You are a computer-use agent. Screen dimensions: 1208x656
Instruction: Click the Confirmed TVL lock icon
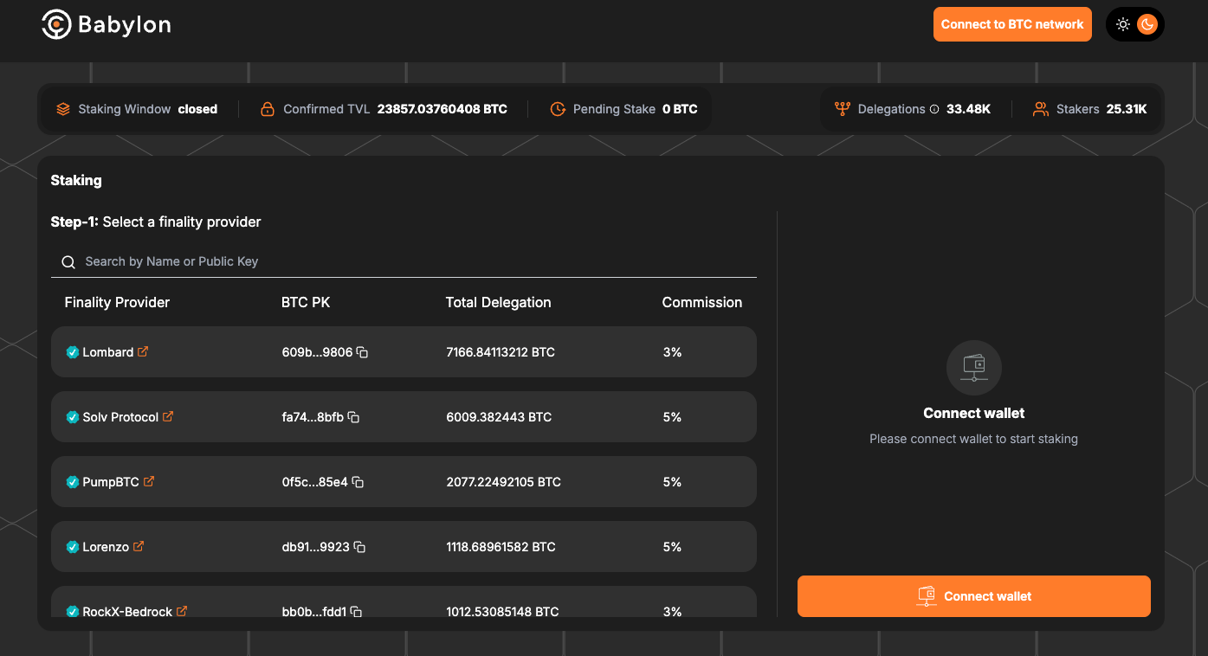pos(268,109)
